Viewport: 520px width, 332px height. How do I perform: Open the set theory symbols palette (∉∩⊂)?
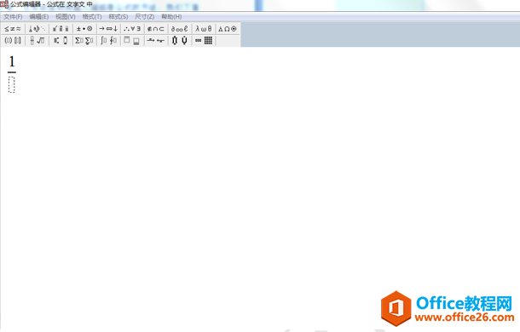(156, 29)
